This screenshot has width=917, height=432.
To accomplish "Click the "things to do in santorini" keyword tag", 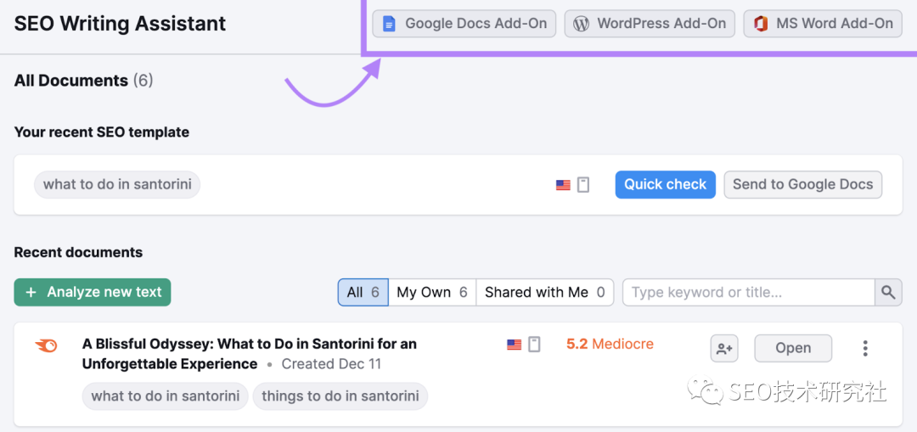I will click(340, 396).
